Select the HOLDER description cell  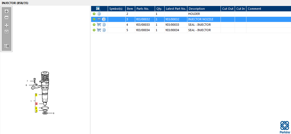click(204, 14)
